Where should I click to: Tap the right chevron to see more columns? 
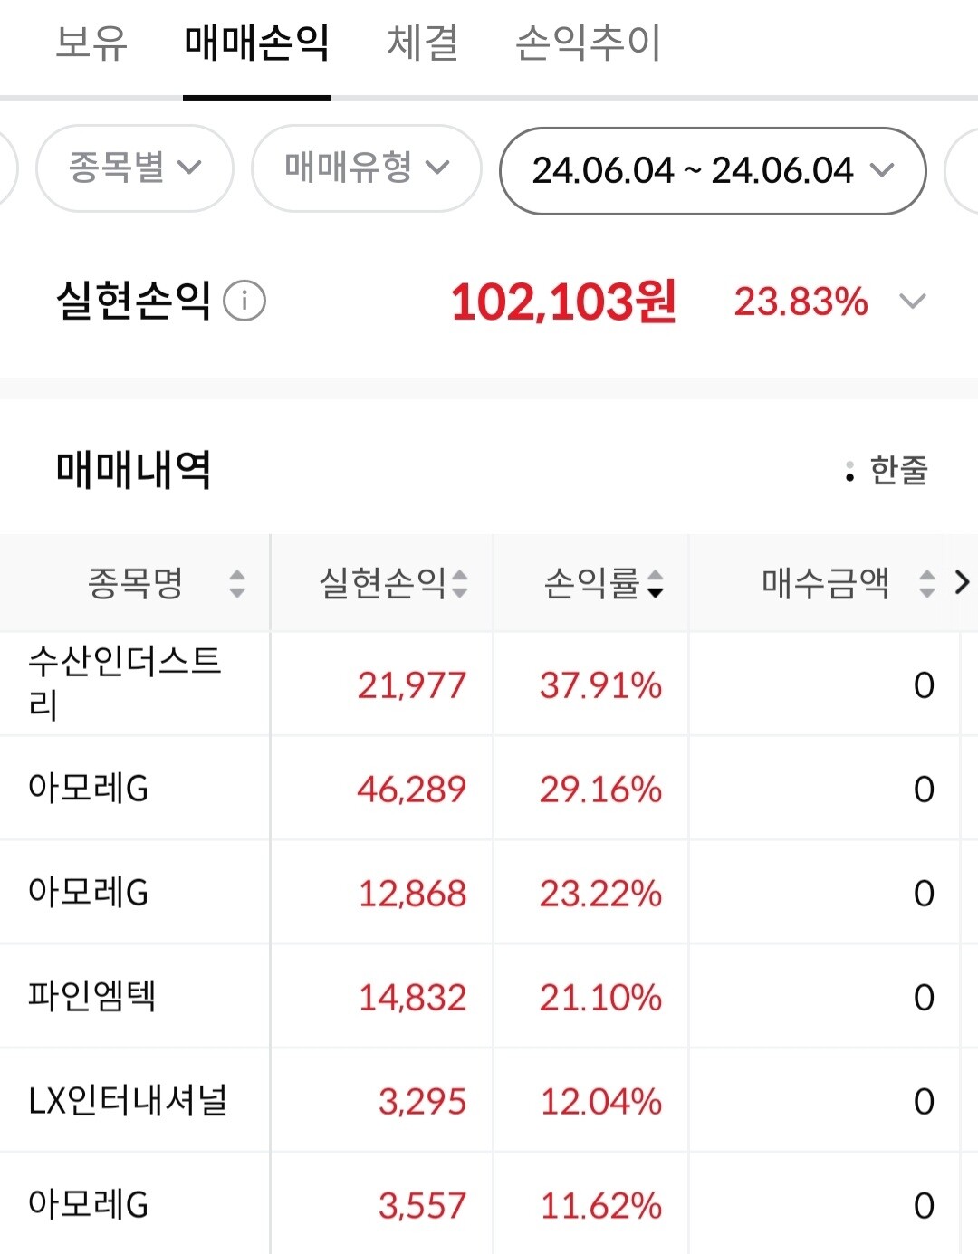tap(963, 582)
